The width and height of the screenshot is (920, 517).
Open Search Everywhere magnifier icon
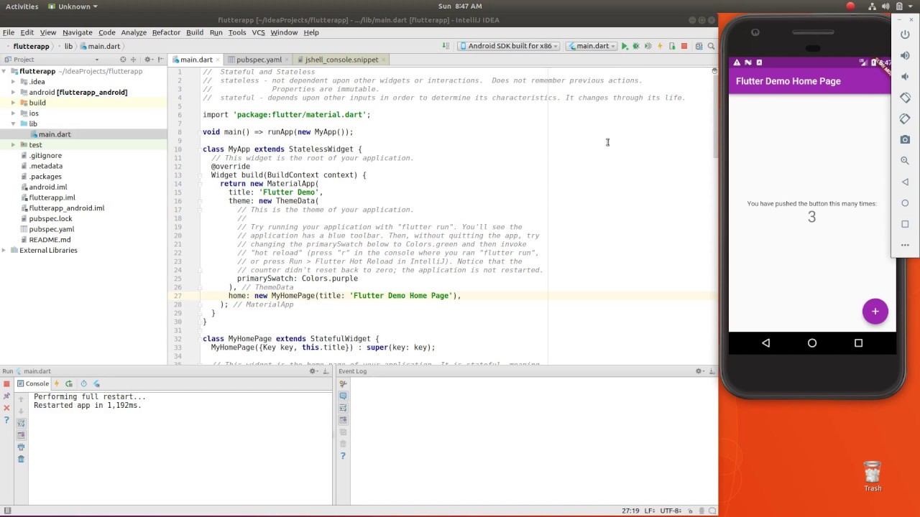tap(711, 46)
